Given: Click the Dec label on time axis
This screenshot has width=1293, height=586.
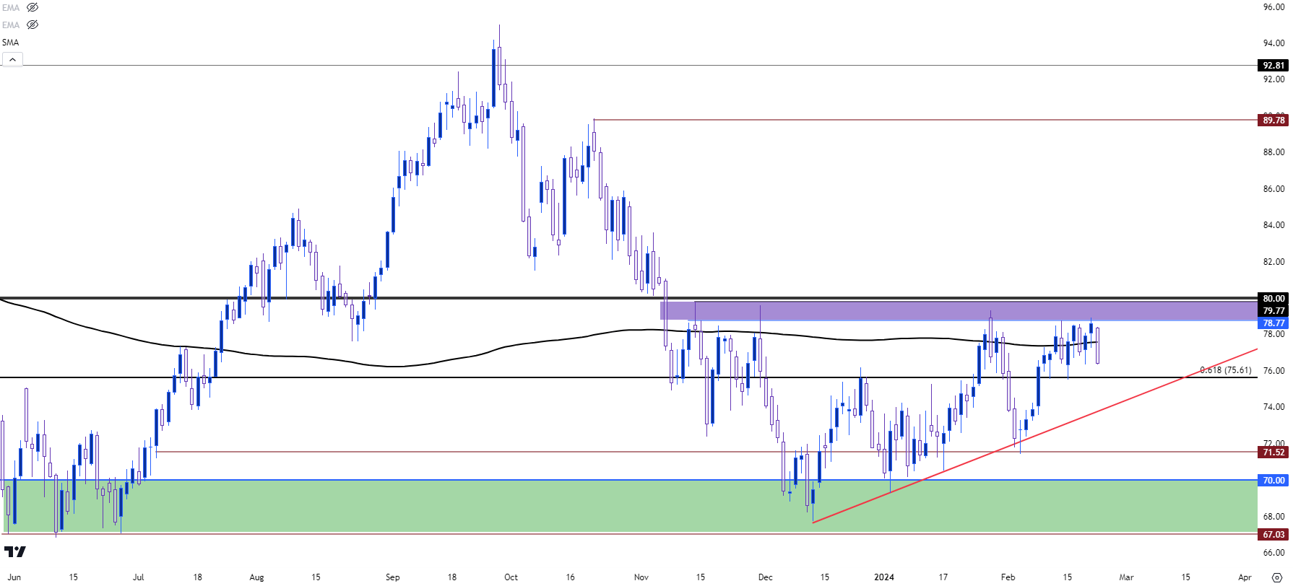Looking at the screenshot, I should 766,577.
